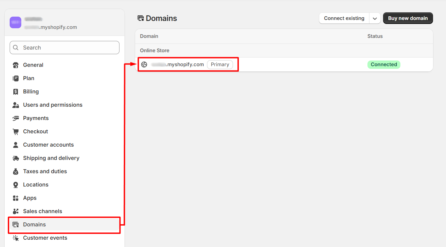Open the Apps settings page
The height and width of the screenshot is (247, 446).
pyautogui.click(x=30, y=198)
